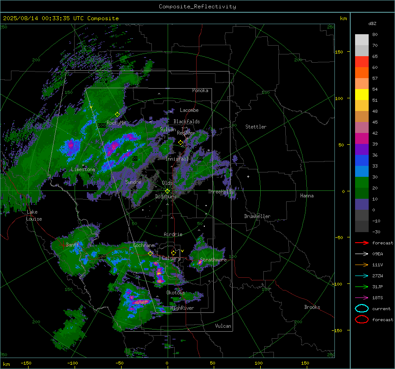This screenshot has height=369, width=395.
Task: Click the Hanna city label
Action: (x=307, y=196)
